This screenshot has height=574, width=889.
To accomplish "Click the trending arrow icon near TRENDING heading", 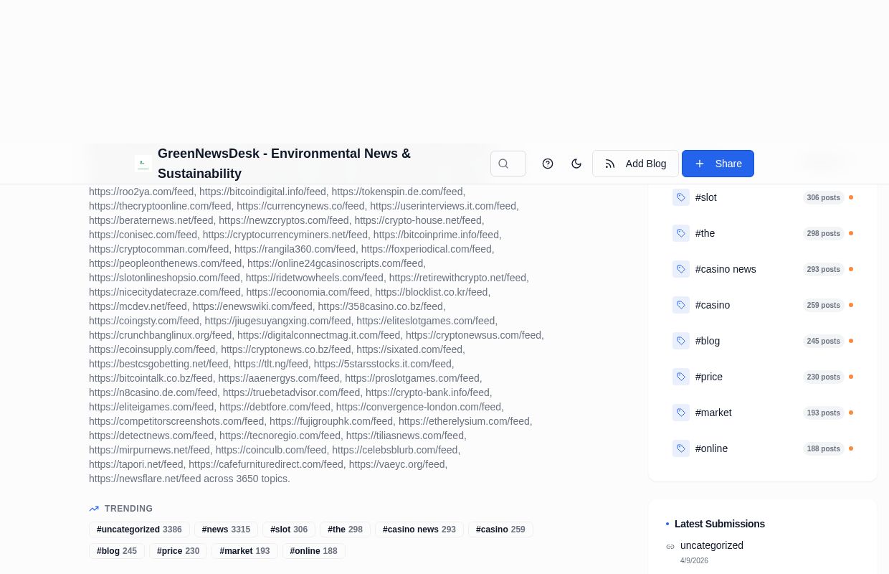I will [x=94, y=509].
